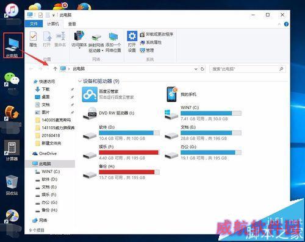Open 桌面 in quick access

(x=42, y=97)
